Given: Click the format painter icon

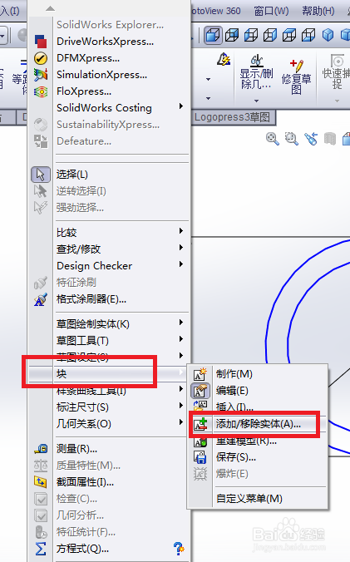Looking at the screenshot, I should [x=41, y=299].
